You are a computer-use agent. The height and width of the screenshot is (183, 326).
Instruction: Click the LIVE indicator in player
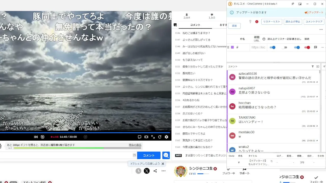tap(55, 137)
